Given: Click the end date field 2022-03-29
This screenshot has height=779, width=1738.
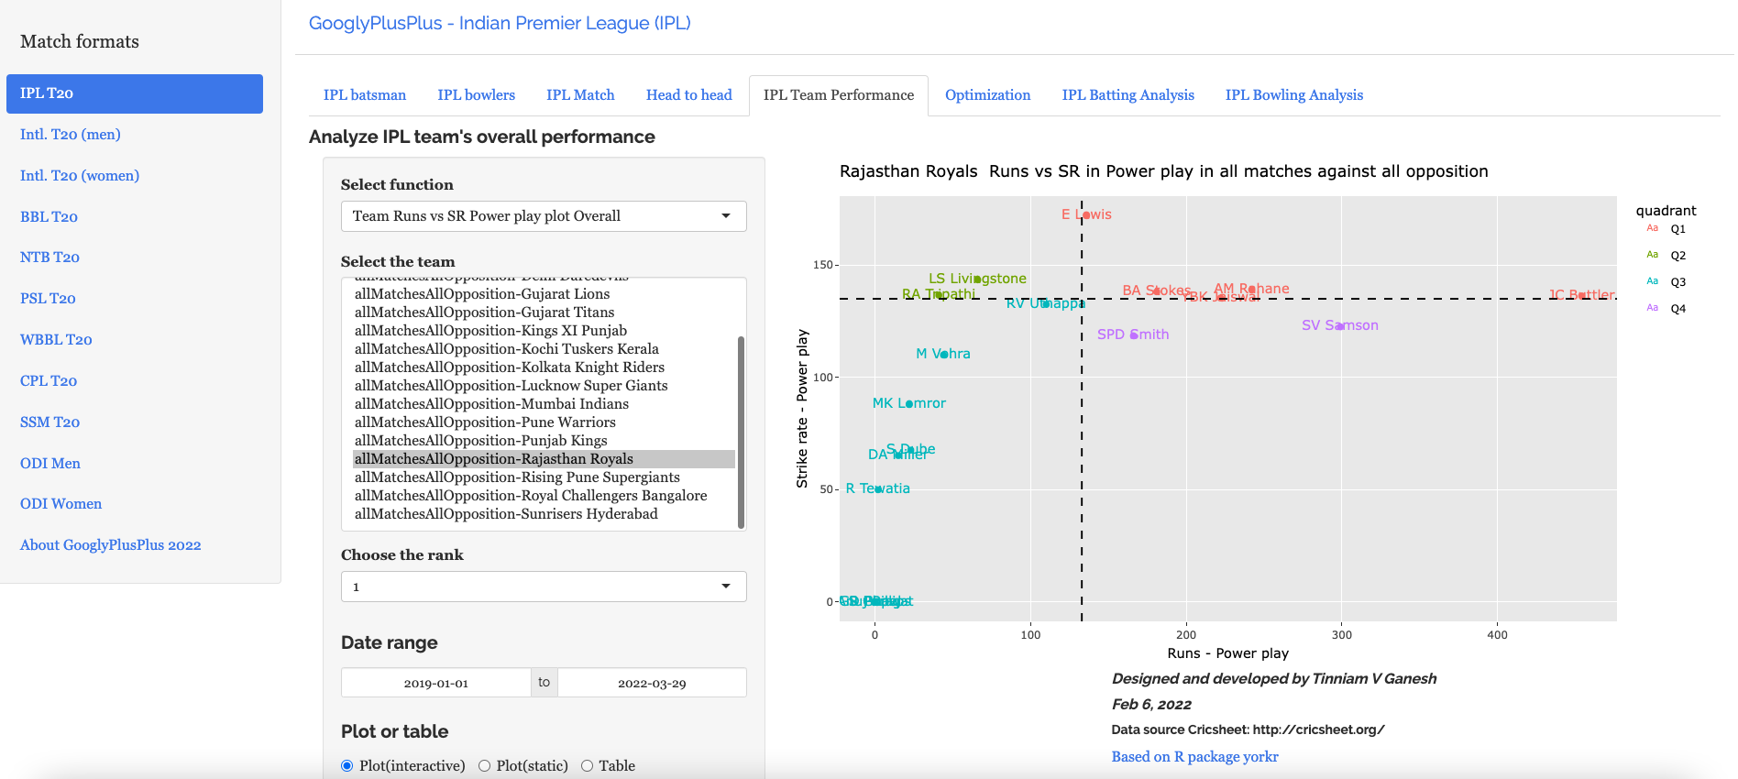Looking at the screenshot, I should (652, 684).
